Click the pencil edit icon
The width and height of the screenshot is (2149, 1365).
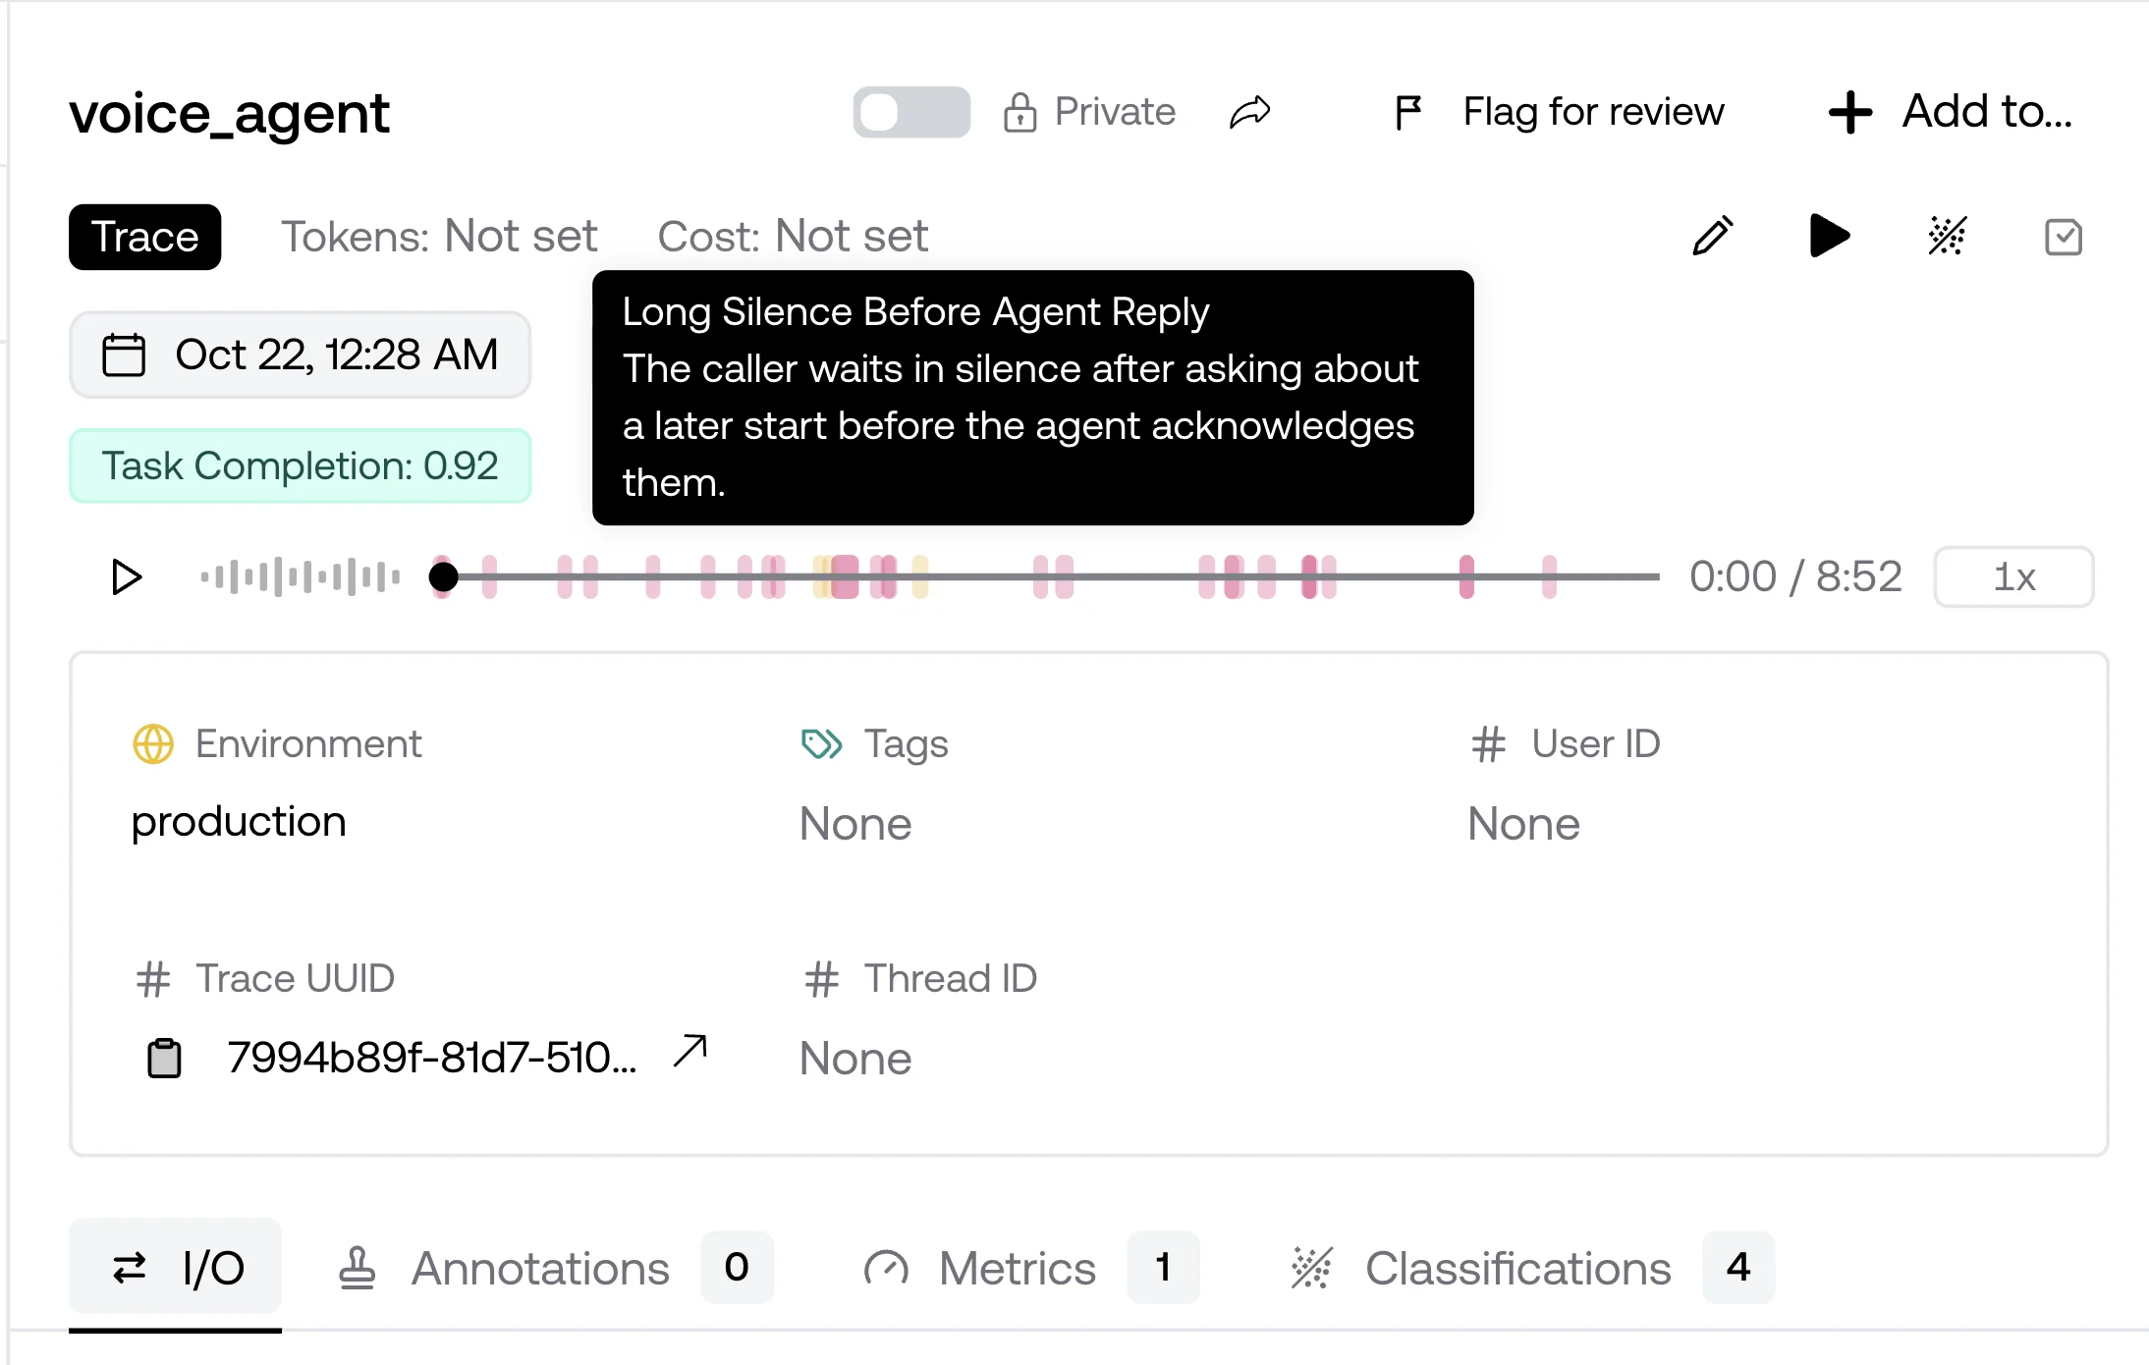[1713, 237]
